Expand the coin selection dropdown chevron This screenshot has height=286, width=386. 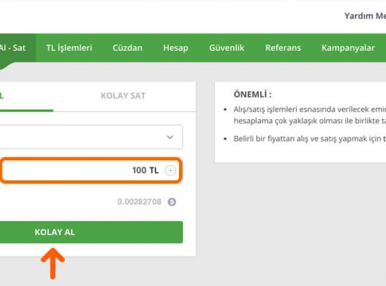click(x=170, y=137)
